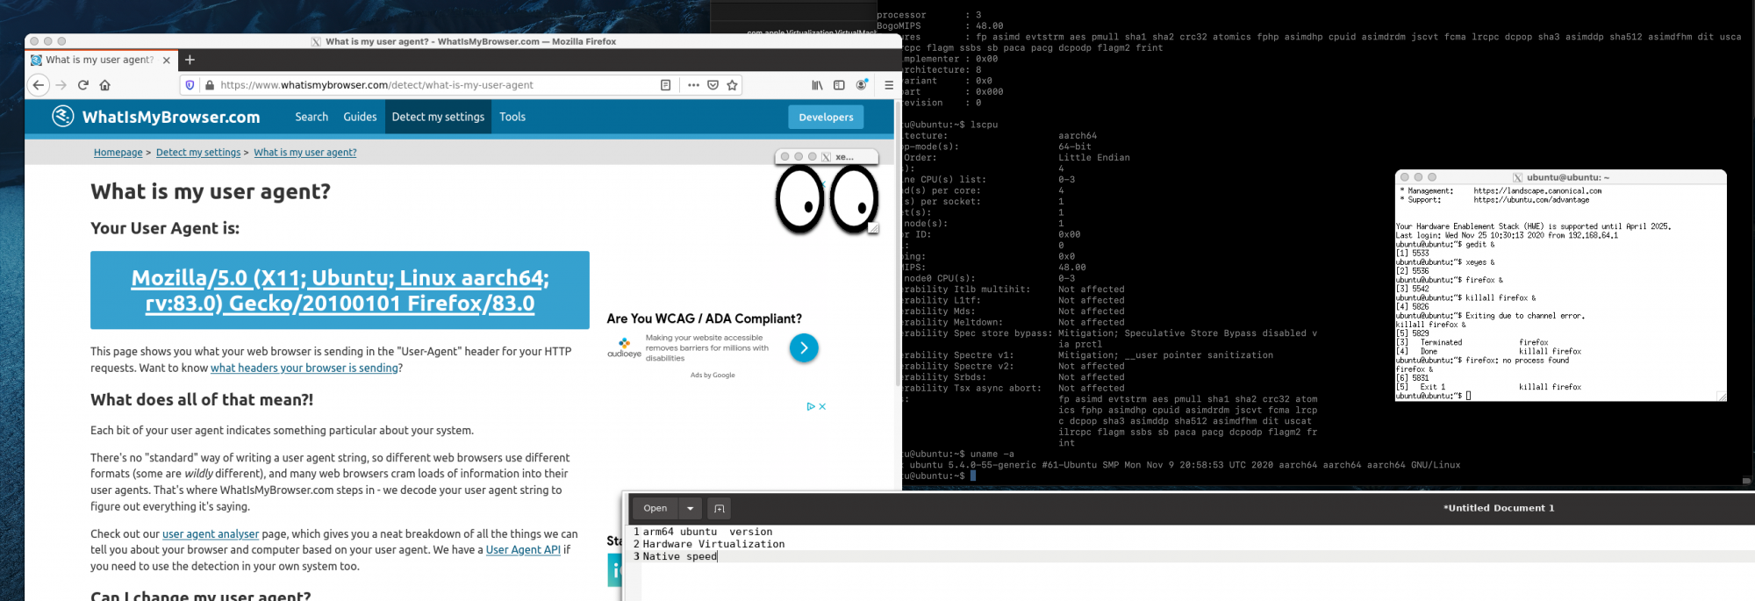Click the Developers button

click(x=826, y=117)
